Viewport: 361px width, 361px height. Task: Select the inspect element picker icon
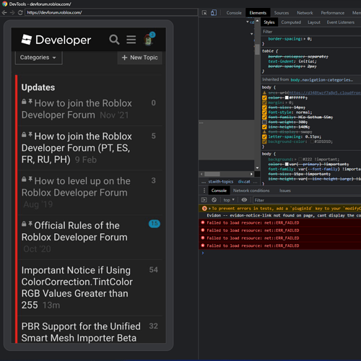tap(204, 12)
